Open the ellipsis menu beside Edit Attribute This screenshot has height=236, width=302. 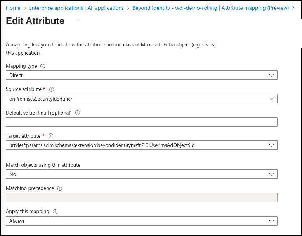tap(76, 21)
